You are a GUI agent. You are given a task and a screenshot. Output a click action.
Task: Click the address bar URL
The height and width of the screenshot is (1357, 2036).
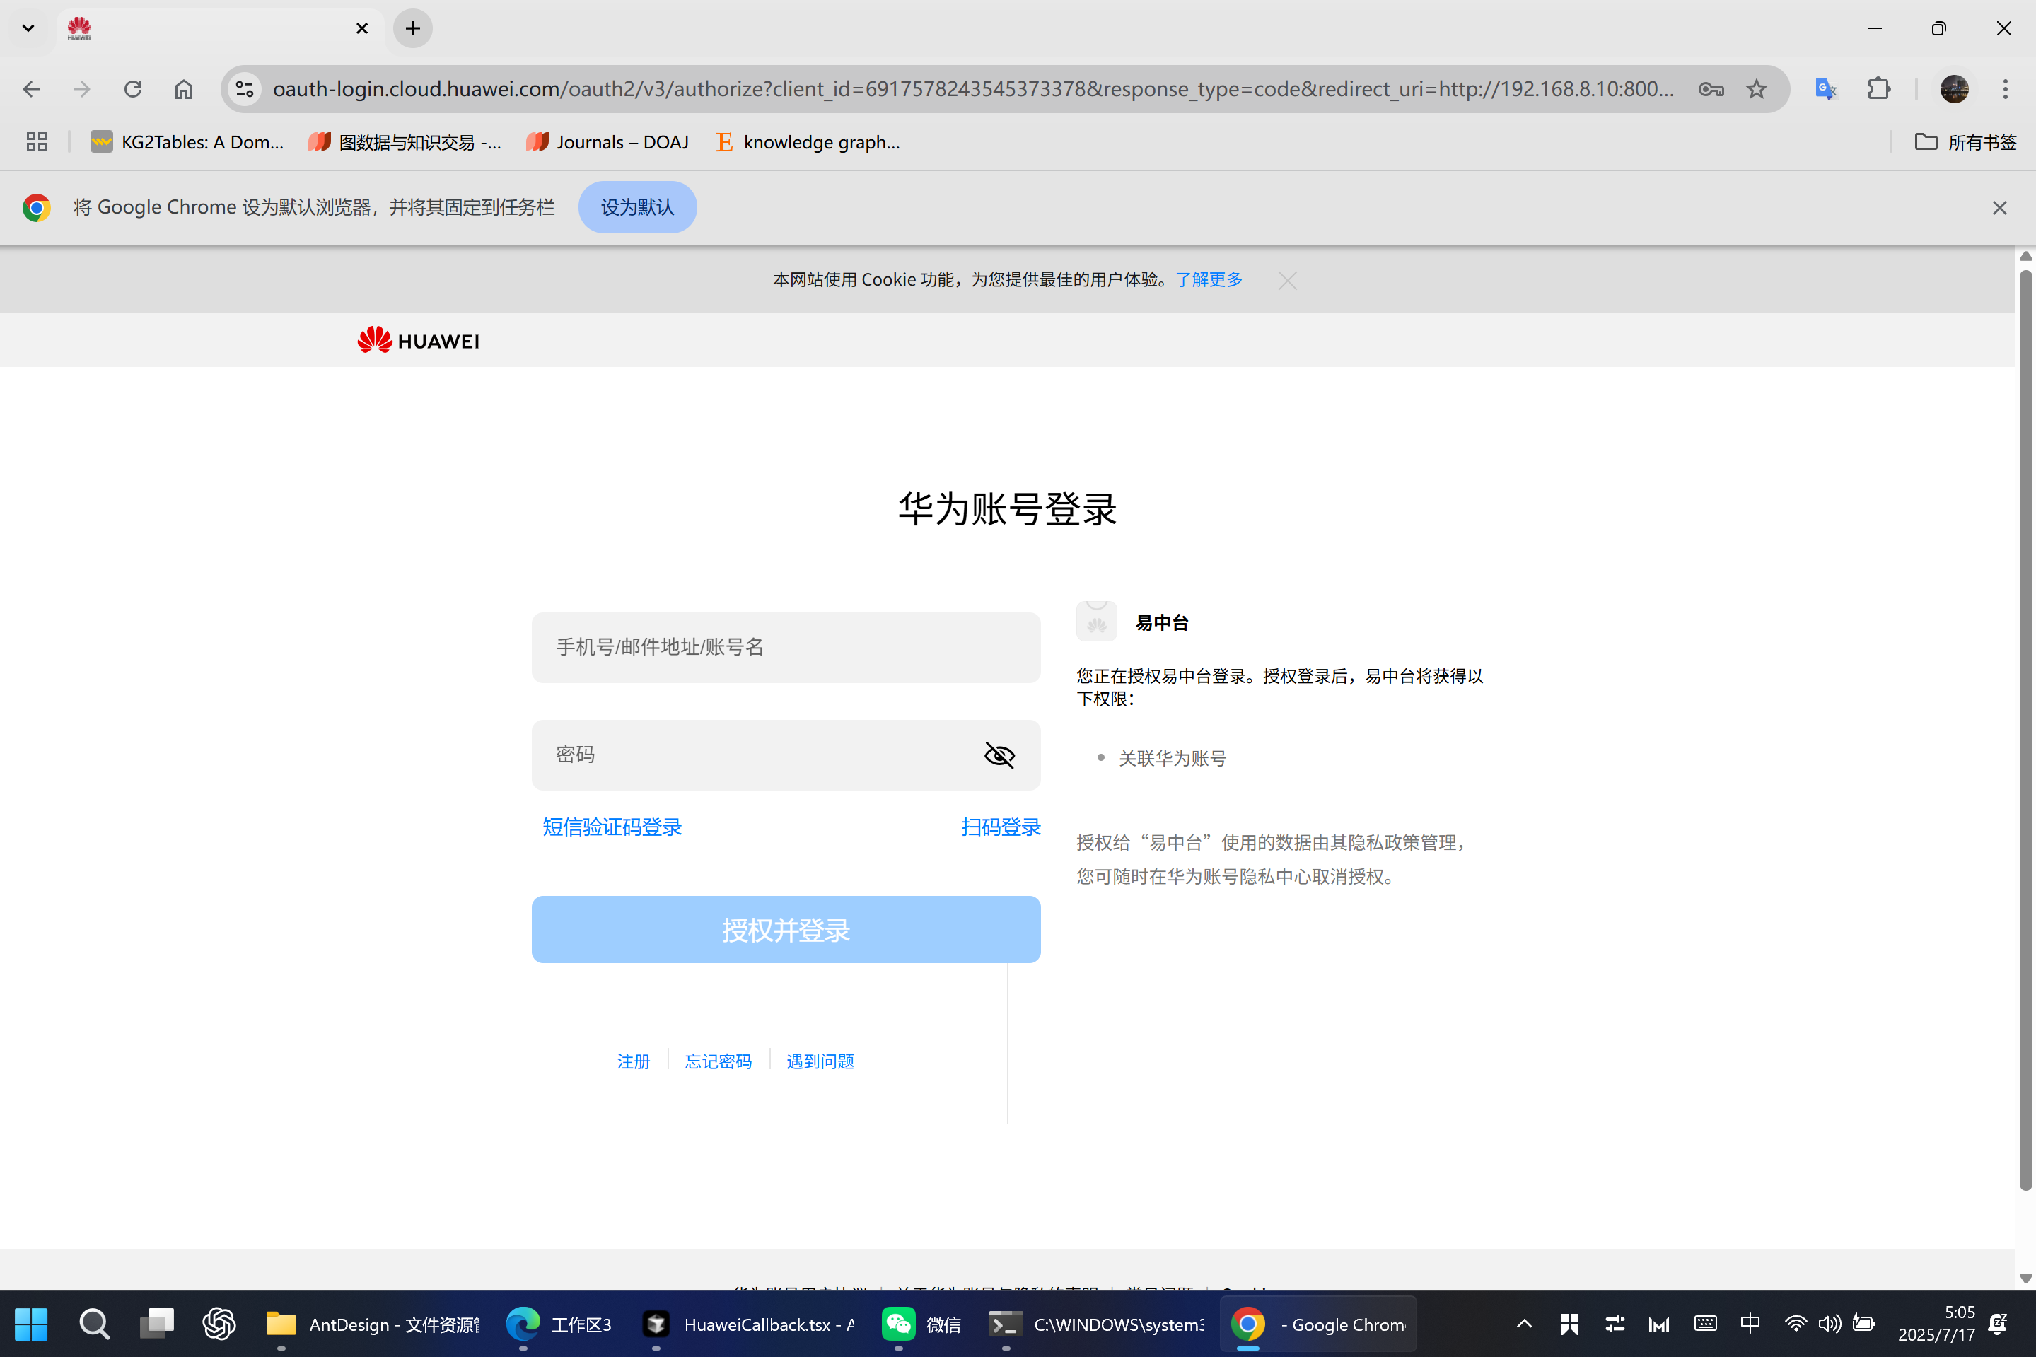(x=973, y=88)
